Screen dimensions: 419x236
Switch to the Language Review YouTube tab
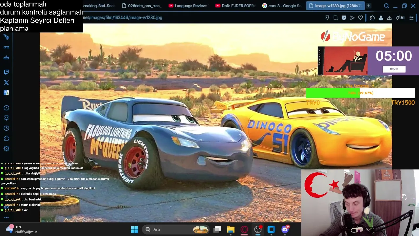(x=189, y=6)
